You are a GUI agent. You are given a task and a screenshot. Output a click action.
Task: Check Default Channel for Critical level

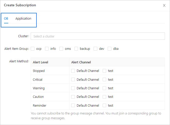point(73,79)
